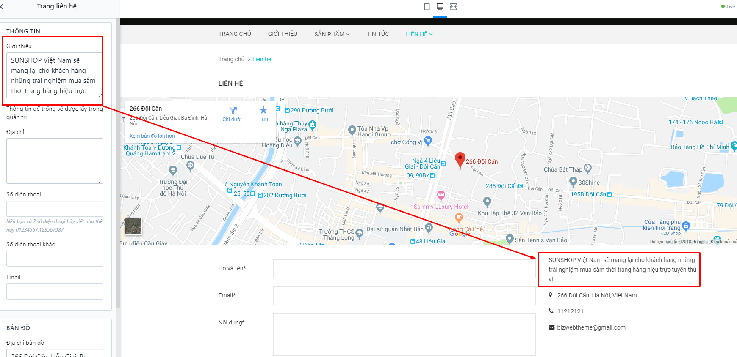Viewport: 737px width, 357px height.
Task: Click the Chỉ đường directions icon on map
Action: 233,111
